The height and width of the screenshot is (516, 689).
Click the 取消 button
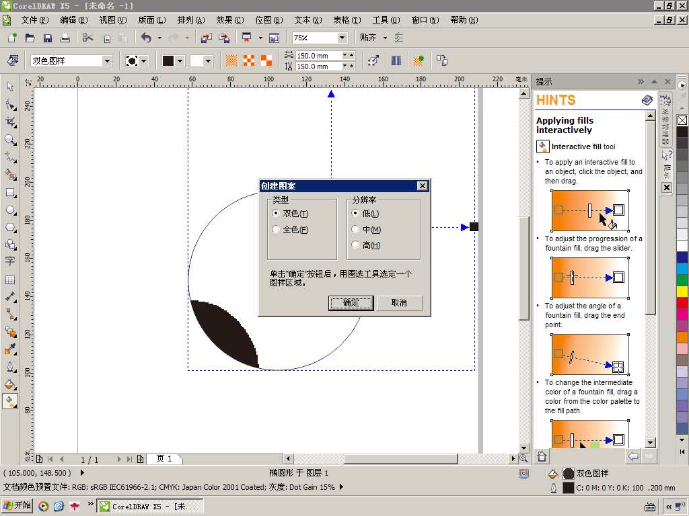tap(399, 303)
